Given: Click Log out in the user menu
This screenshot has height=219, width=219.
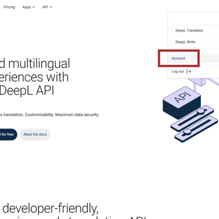Looking at the screenshot, I should click(181, 71).
